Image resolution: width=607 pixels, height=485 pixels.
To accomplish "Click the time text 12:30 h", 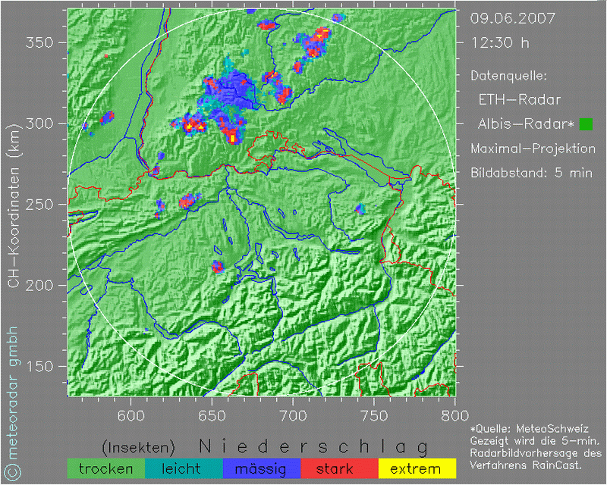I will point(500,42).
